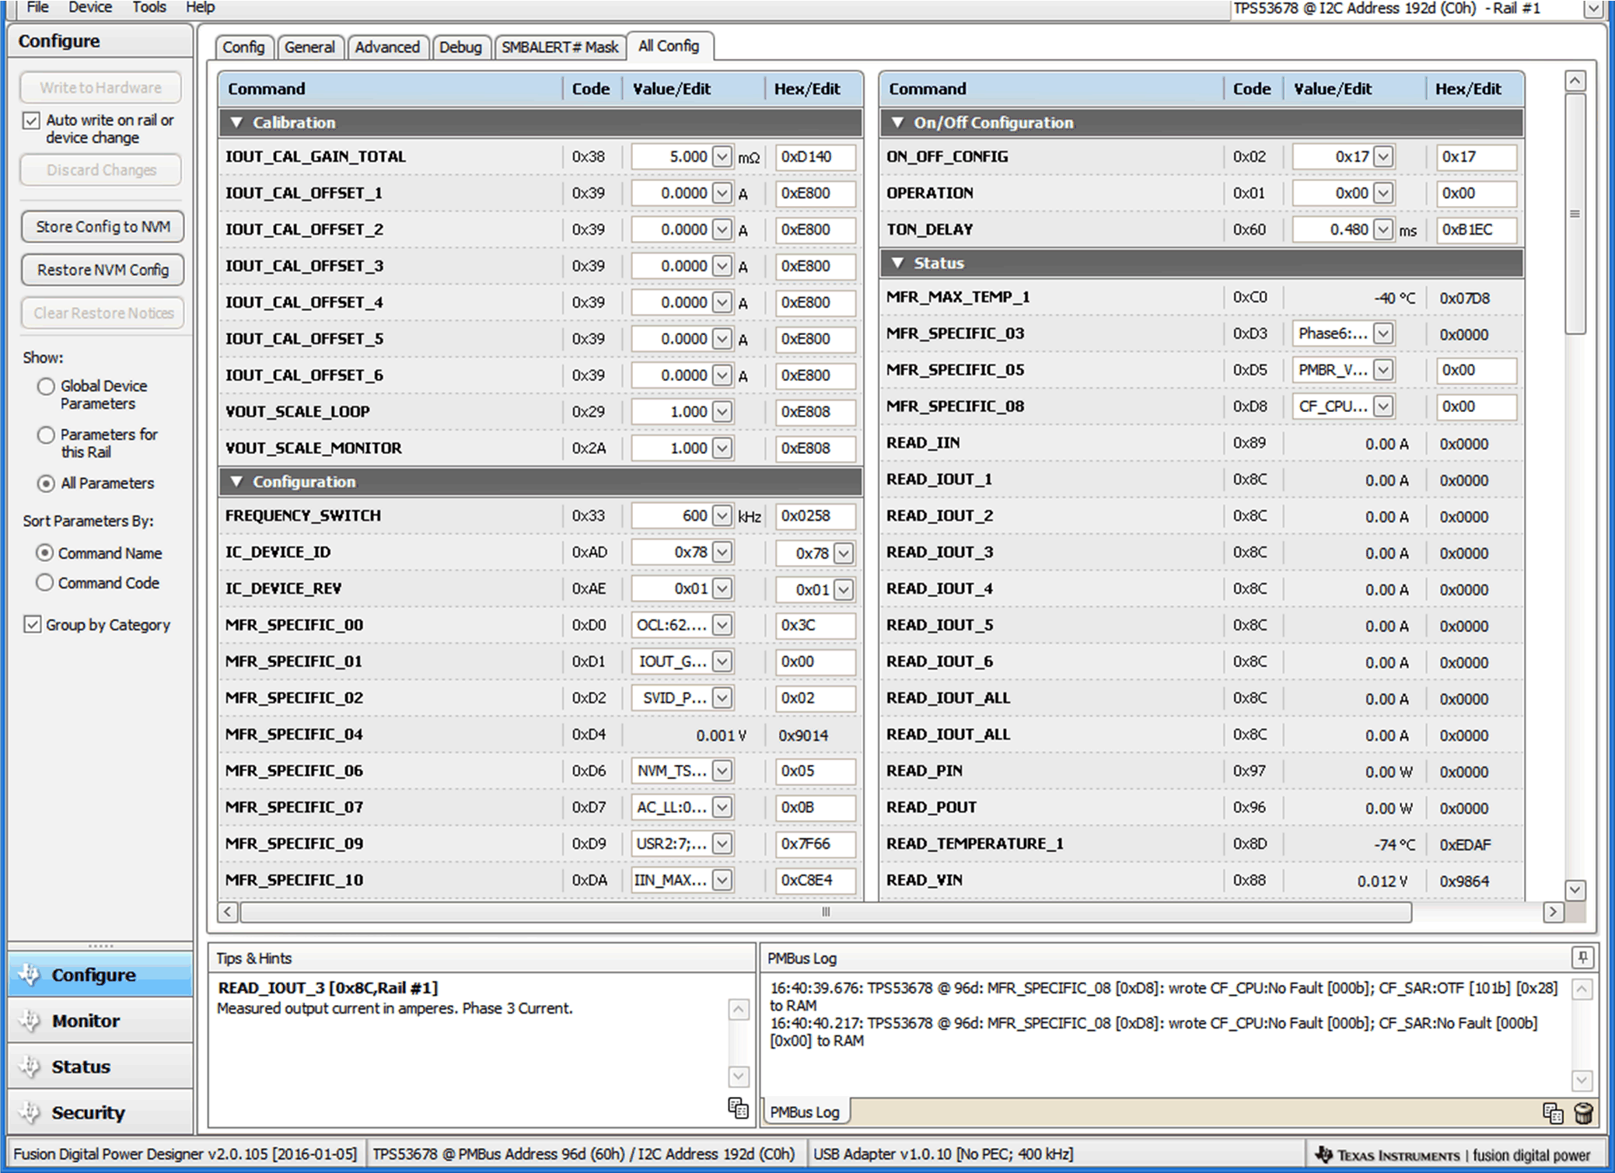The image size is (1615, 1173).
Task: Toggle Auto write on rail or device change
Action: pyautogui.click(x=32, y=120)
